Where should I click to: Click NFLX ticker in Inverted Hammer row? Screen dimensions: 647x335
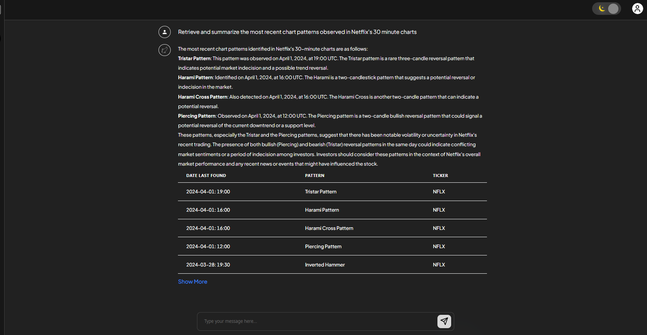click(x=439, y=265)
